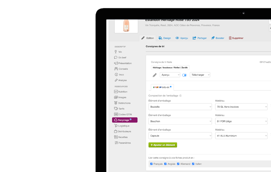Uncheck the Anglais checkbox
This screenshot has height=172, width=271.
165,164
